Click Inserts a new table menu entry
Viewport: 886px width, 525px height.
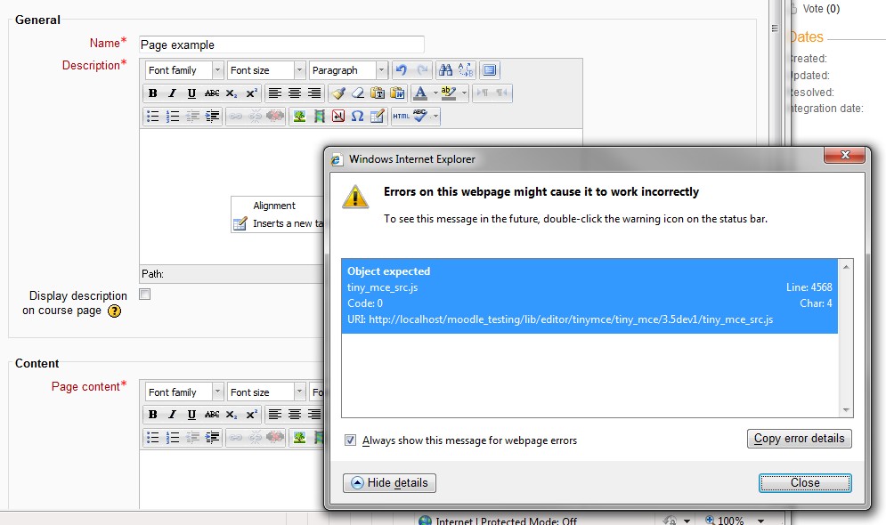click(278, 223)
